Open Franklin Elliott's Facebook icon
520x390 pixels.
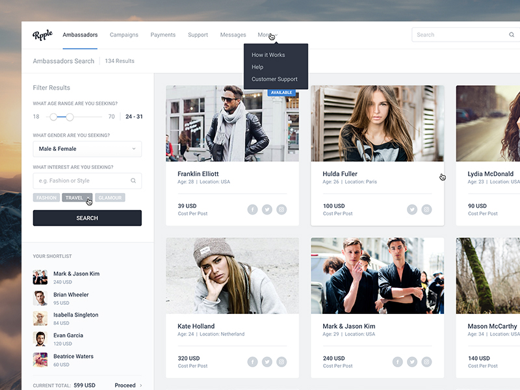coord(252,209)
